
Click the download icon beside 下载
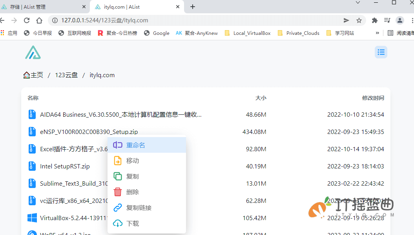point(117,223)
